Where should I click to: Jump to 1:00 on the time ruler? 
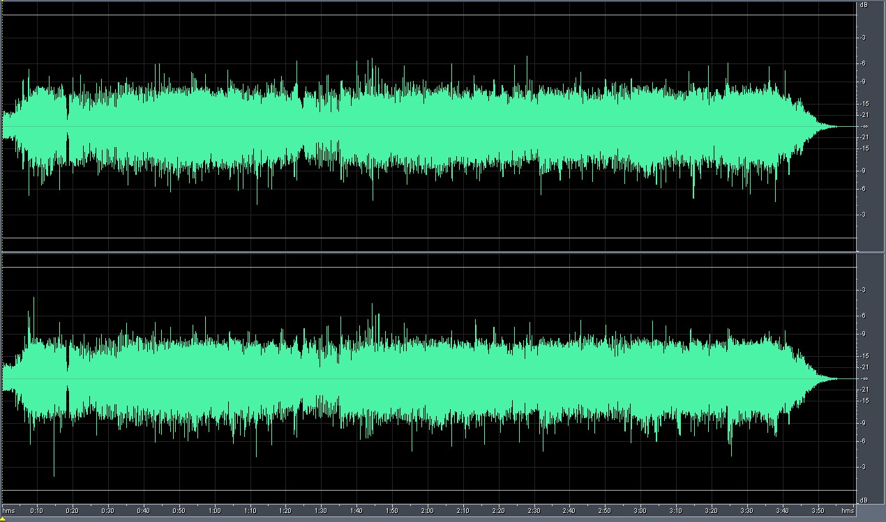click(x=214, y=510)
